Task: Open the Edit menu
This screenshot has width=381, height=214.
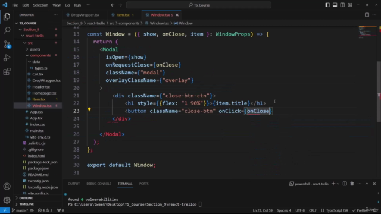Action: click(25, 5)
